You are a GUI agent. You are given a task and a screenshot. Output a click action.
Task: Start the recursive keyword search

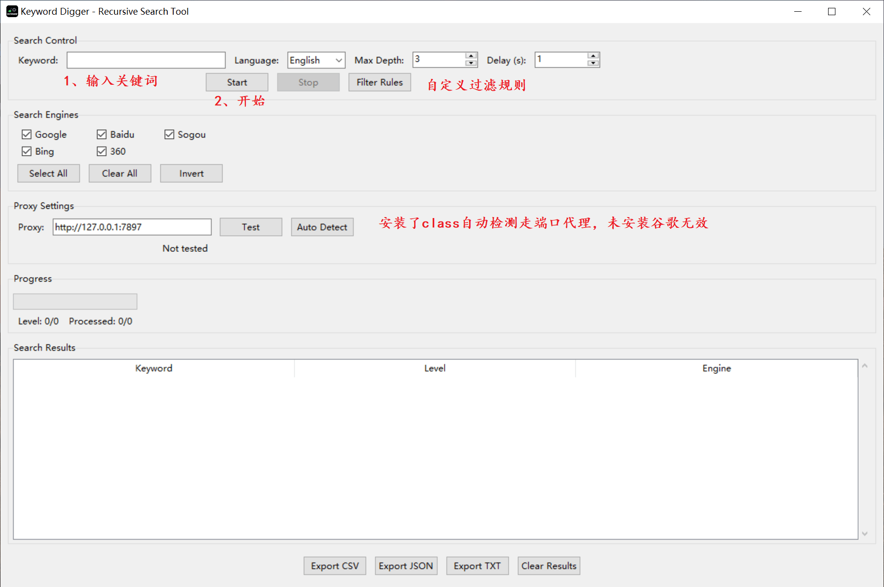coord(237,82)
